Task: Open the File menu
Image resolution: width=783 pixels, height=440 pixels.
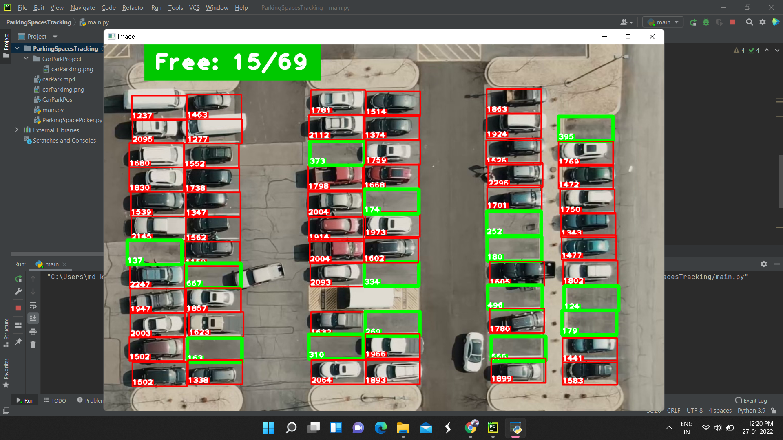Action: (x=22, y=7)
